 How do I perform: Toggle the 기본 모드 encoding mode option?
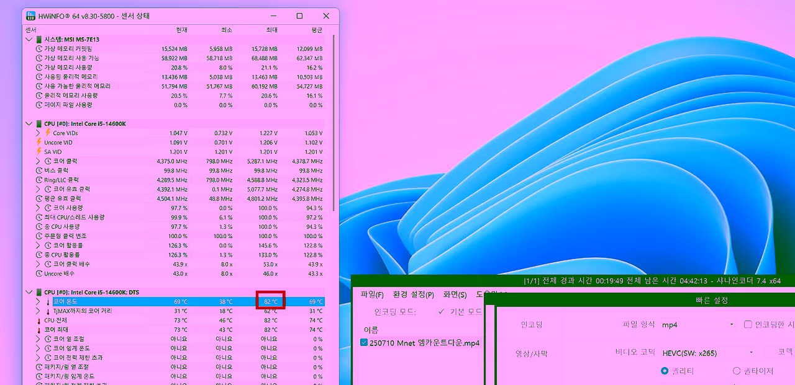[x=460, y=311]
